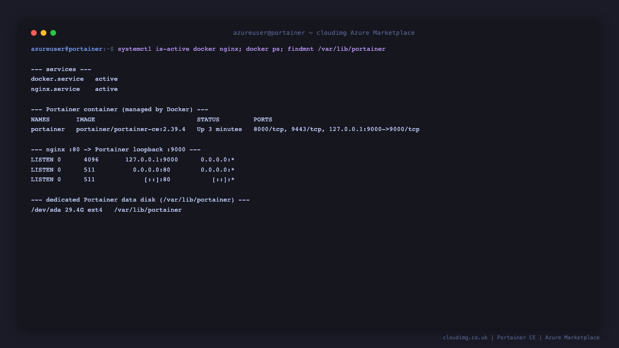Click the NAMES column header
This screenshot has width=619, height=348.
[40, 120]
